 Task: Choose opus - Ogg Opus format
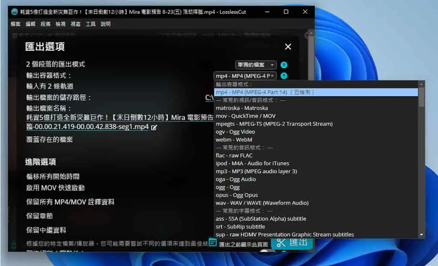[x=316, y=195]
